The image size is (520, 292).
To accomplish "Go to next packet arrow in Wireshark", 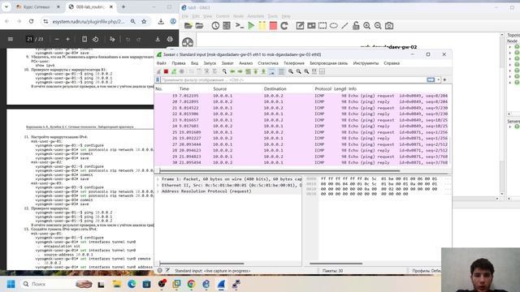I will 240,71.
